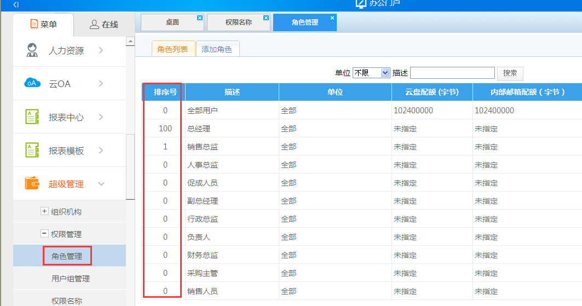Open the 云OA menu item
This screenshot has width=582, height=306.
point(70,83)
